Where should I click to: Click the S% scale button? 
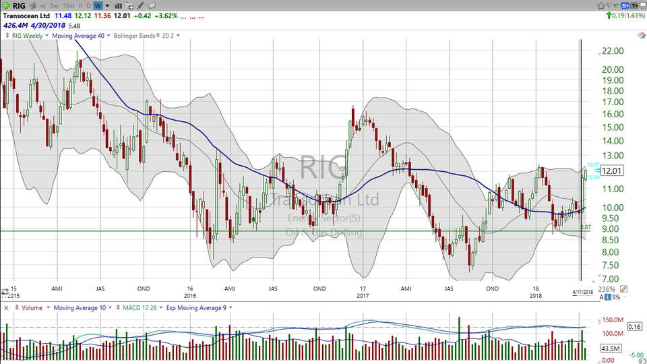tap(616, 297)
